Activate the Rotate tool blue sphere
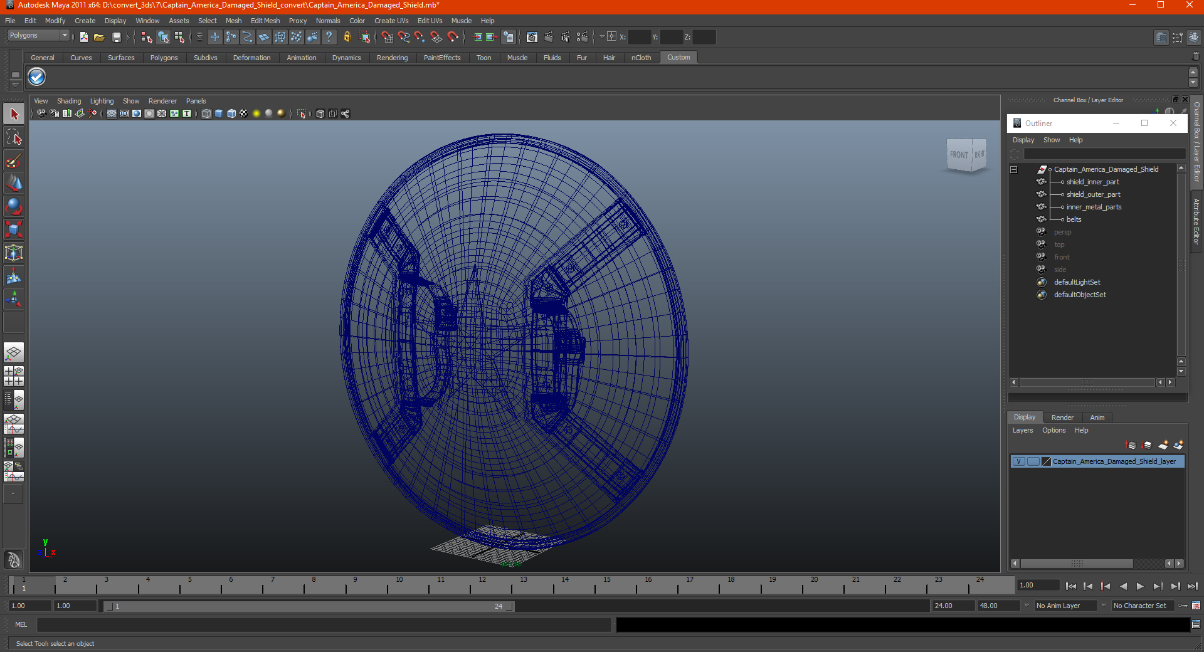This screenshot has width=1204, height=652. [x=14, y=206]
